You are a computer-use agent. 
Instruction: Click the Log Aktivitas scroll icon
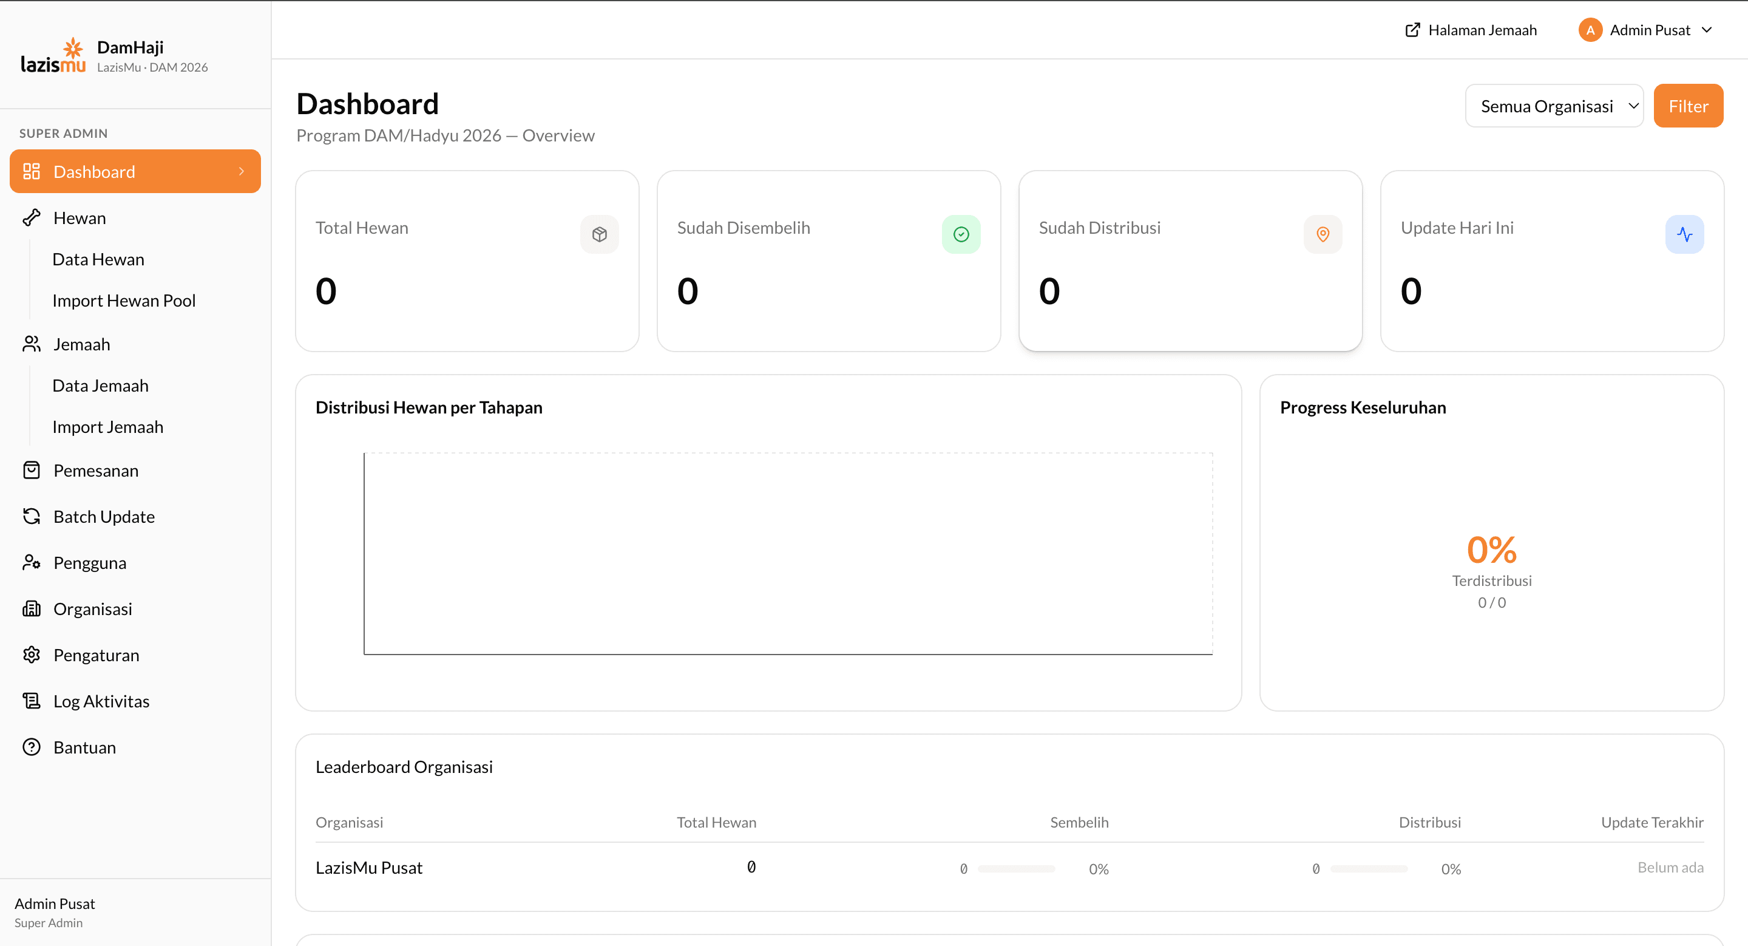tap(31, 701)
